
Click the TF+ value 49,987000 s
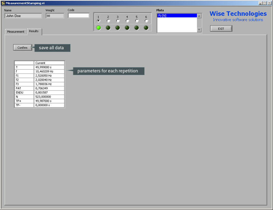pyautogui.click(x=49, y=101)
